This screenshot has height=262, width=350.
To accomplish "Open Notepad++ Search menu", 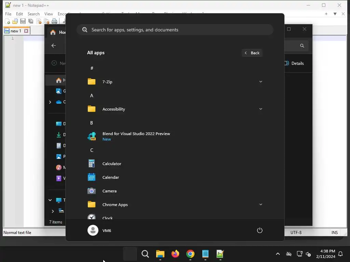I will [x=33, y=14].
